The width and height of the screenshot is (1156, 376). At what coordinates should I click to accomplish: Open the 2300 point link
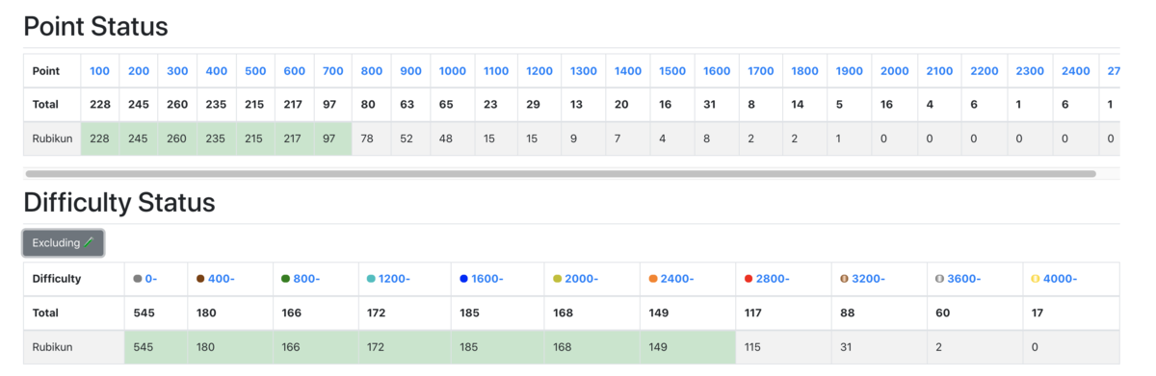click(1030, 71)
